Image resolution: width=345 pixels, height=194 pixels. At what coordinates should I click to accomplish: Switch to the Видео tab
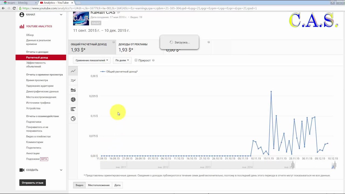pos(80,185)
